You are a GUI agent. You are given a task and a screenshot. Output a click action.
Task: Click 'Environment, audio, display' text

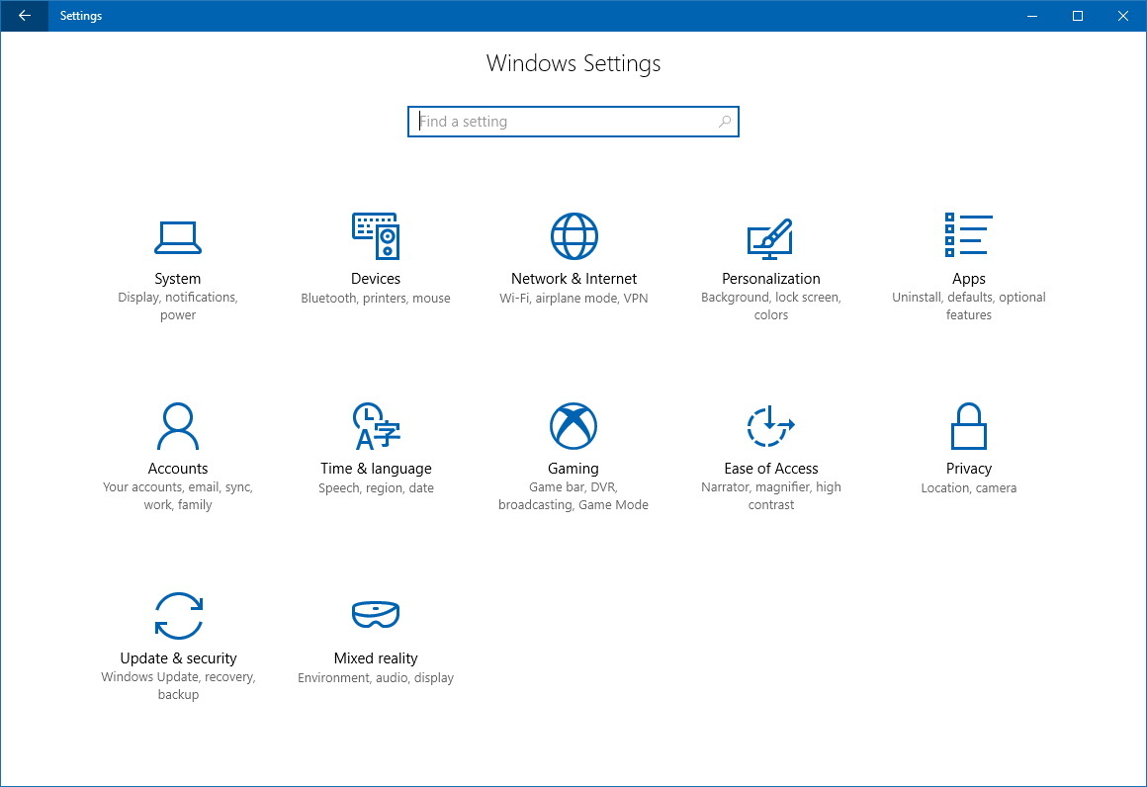[376, 678]
